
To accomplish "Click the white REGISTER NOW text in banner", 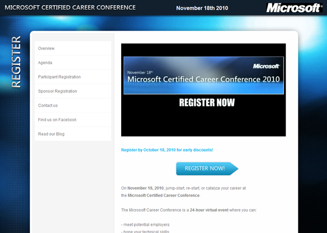I will 206,103.
